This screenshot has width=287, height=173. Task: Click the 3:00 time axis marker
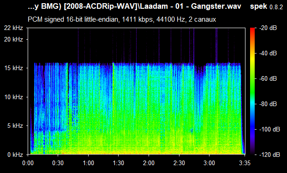[209, 163]
